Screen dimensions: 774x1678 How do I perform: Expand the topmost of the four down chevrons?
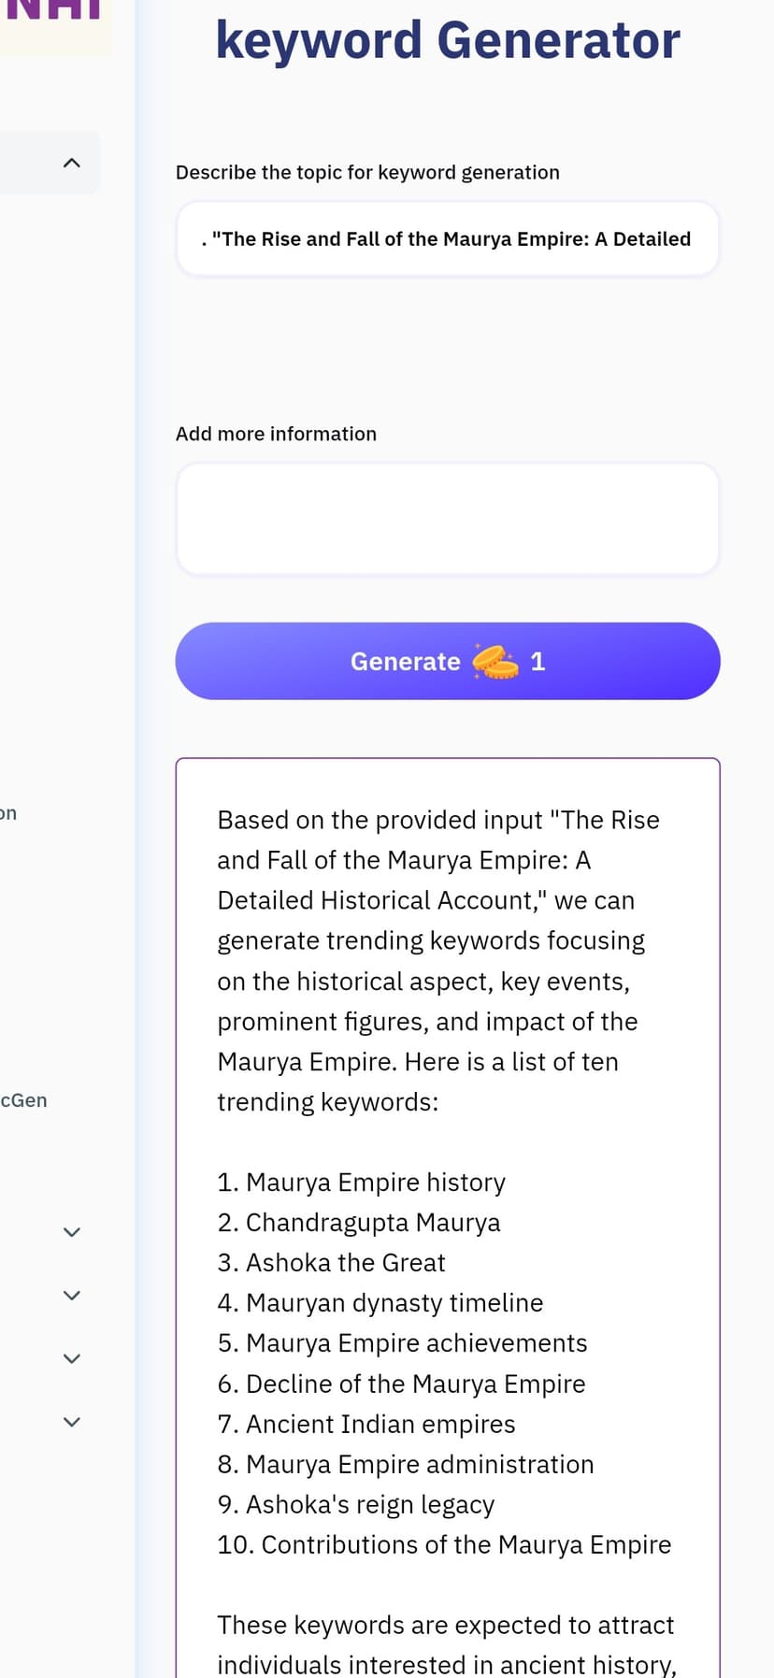[x=71, y=1232]
